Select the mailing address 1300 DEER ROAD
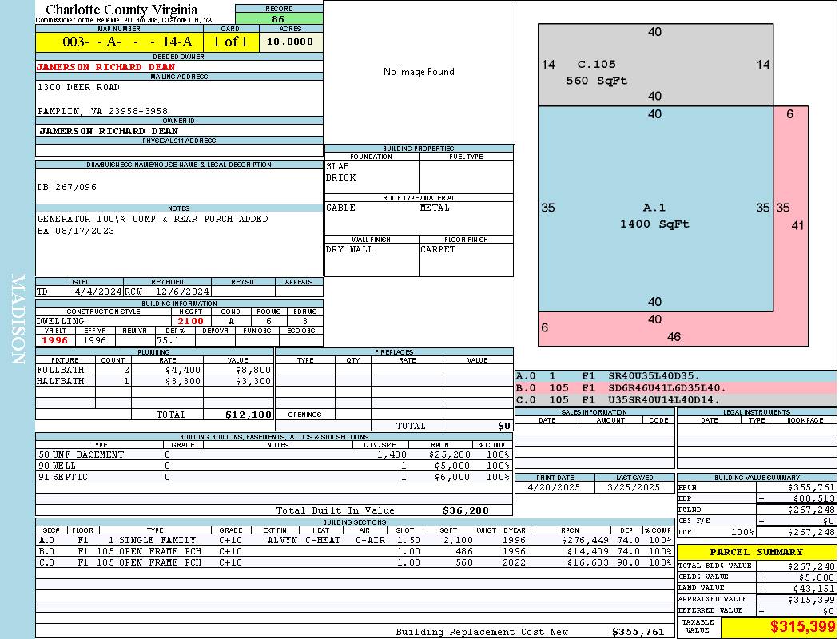Viewport: 839px width, 639px height. (x=78, y=87)
